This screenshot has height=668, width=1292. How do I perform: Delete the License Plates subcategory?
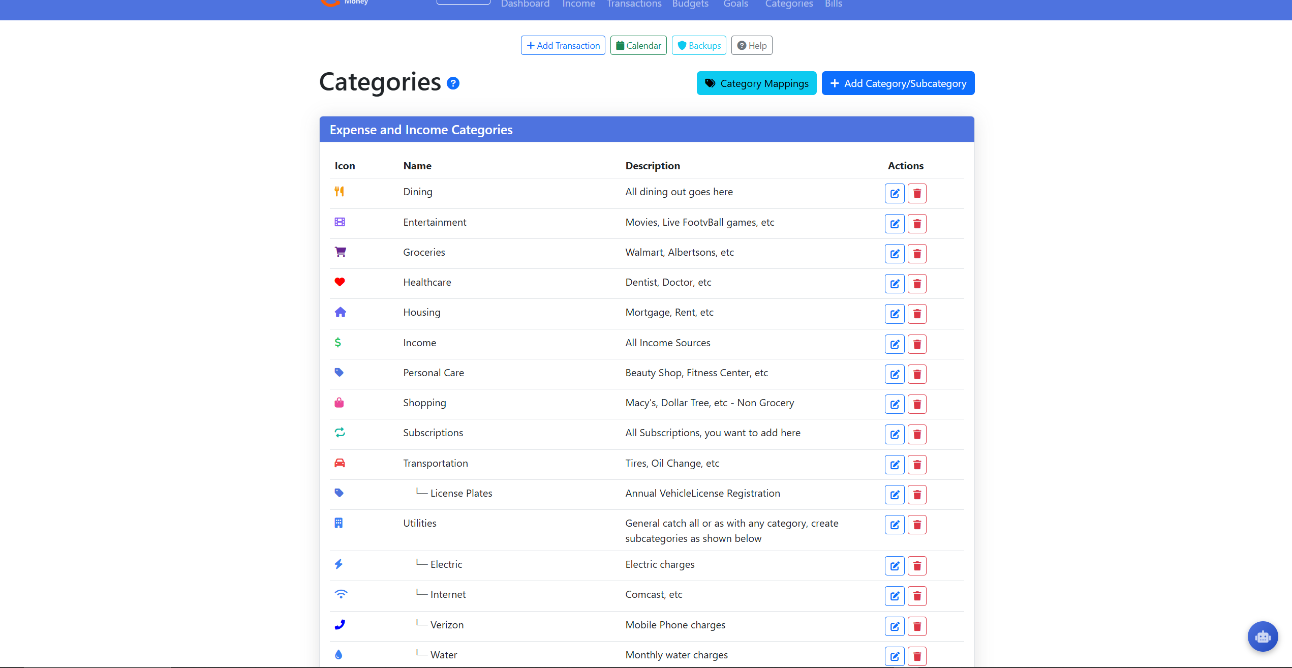[x=917, y=494]
